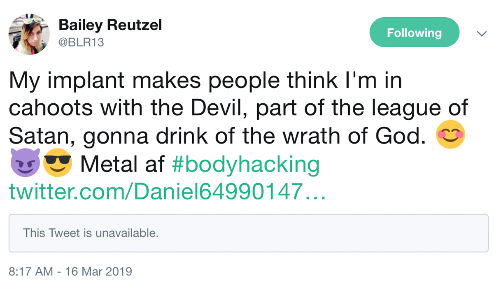
Task: Click the sunglasses face emoji
Action: tap(58, 163)
